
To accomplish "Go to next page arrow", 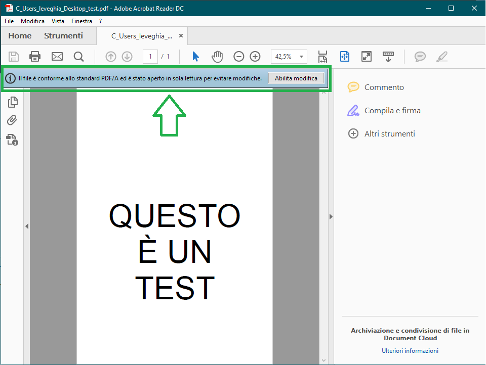I will pos(127,57).
